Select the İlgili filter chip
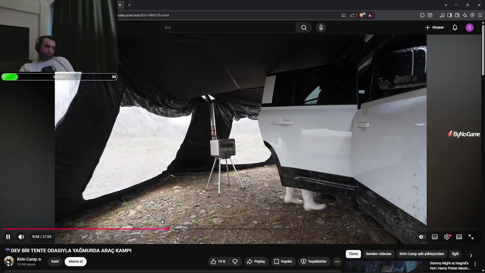The height and width of the screenshot is (273, 485). tap(455, 254)
